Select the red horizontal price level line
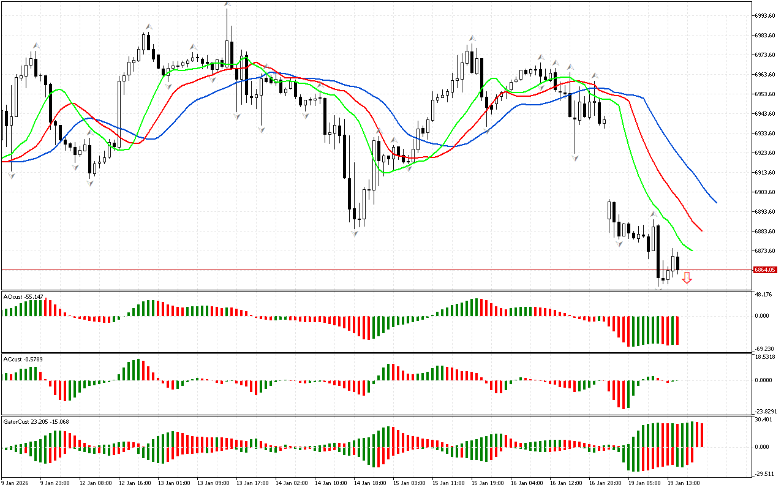The height and width of the screenshot is (490, 784). pyautogui.click(x=367, y=269)
